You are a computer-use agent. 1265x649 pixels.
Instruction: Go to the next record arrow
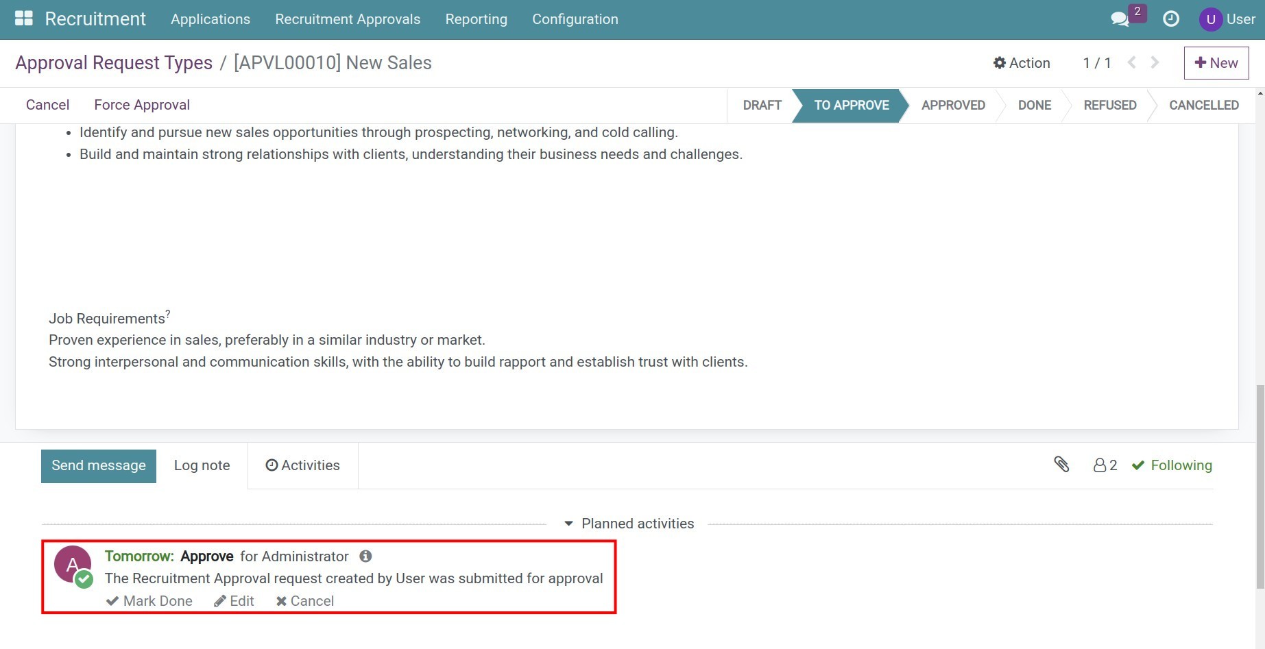1155,62
